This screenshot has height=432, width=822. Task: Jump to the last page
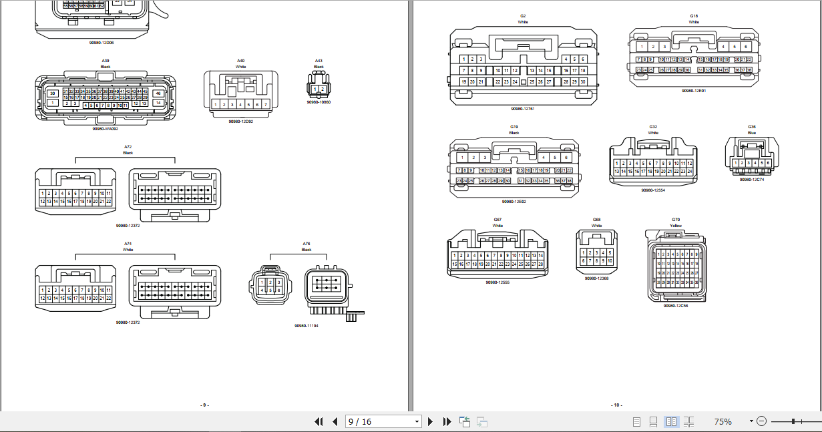point(447,422)
